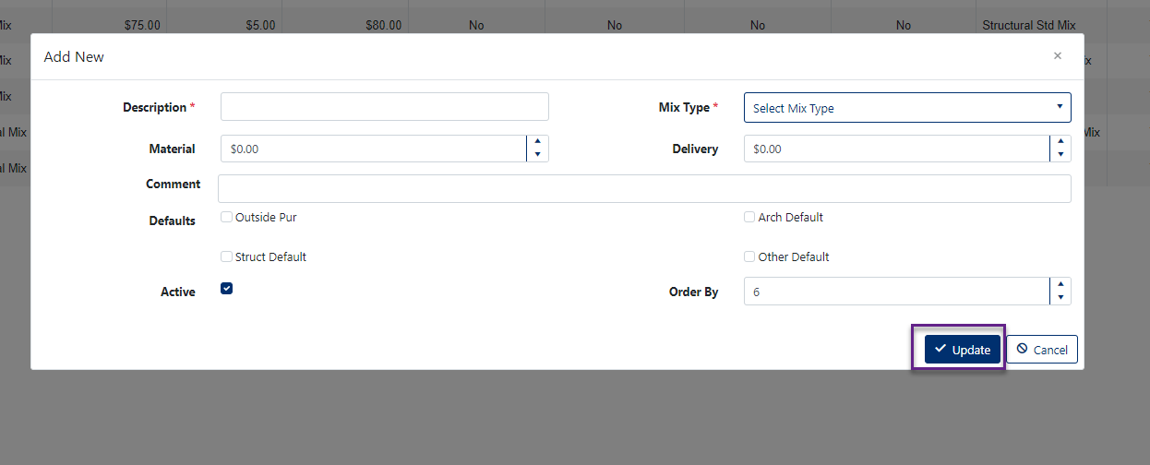Uncheck the Active checkbox
This screenshot has height=465, width=1150.
(x=227, y=289)
